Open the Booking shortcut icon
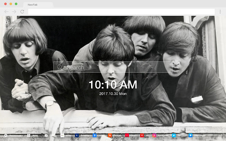This screenshot has width=226, height=141. [x=77, y=135]
